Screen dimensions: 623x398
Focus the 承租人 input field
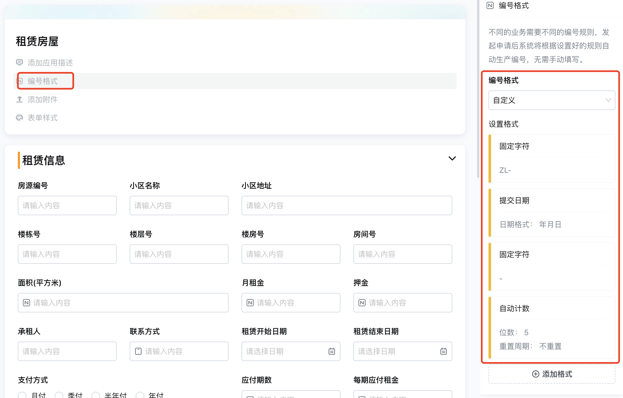[x=67, y=351]
